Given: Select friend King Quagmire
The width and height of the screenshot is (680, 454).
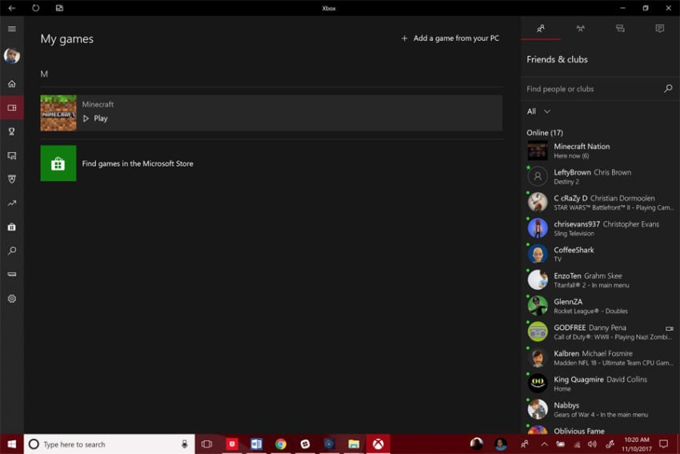Looking at the screenshot, I should tap(600, 384).
